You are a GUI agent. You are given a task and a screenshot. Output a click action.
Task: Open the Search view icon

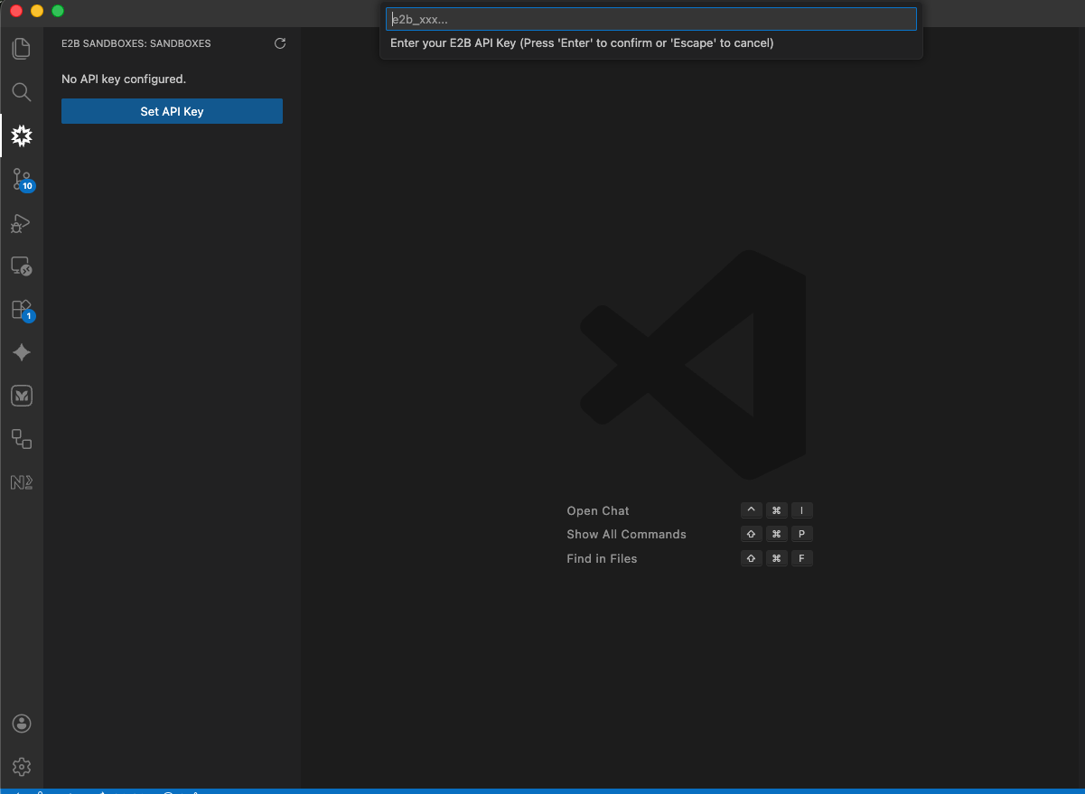coord(22,92)
